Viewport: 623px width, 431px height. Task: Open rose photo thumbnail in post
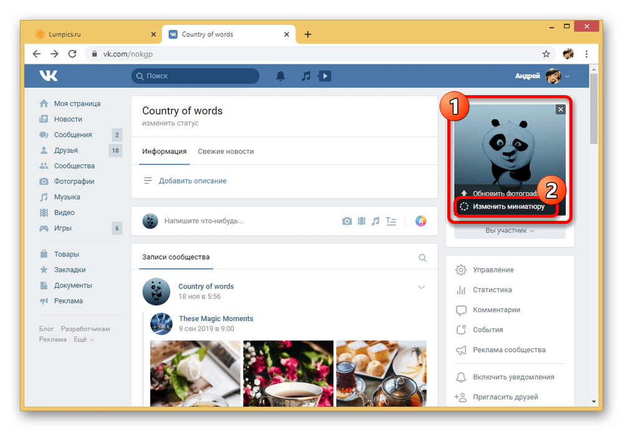[195, 374]
